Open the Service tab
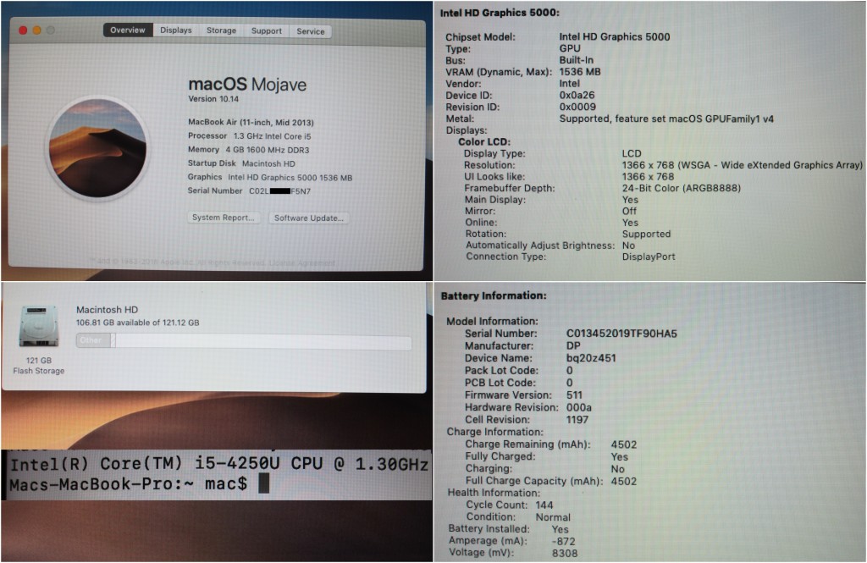Viewport: 867px width, 563px height. click(310, 30)
